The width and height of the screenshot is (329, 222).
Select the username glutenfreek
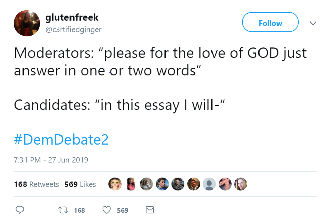(72, 18)
